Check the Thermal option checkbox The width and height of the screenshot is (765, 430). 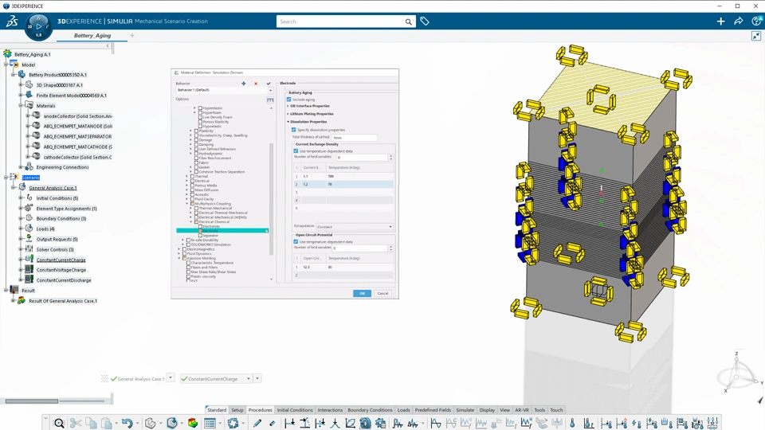192,177
